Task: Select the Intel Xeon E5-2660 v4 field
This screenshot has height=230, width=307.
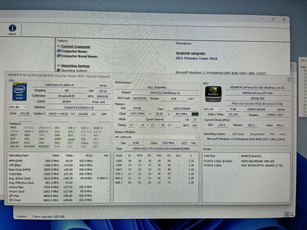Action: tap(60, 85)
